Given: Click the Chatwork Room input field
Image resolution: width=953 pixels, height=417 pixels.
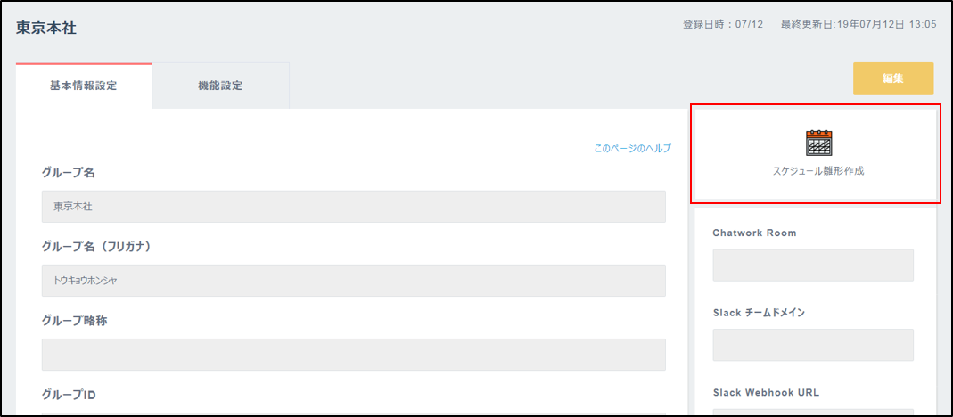Looking at the screenshot, I should (x=813, y=265).
